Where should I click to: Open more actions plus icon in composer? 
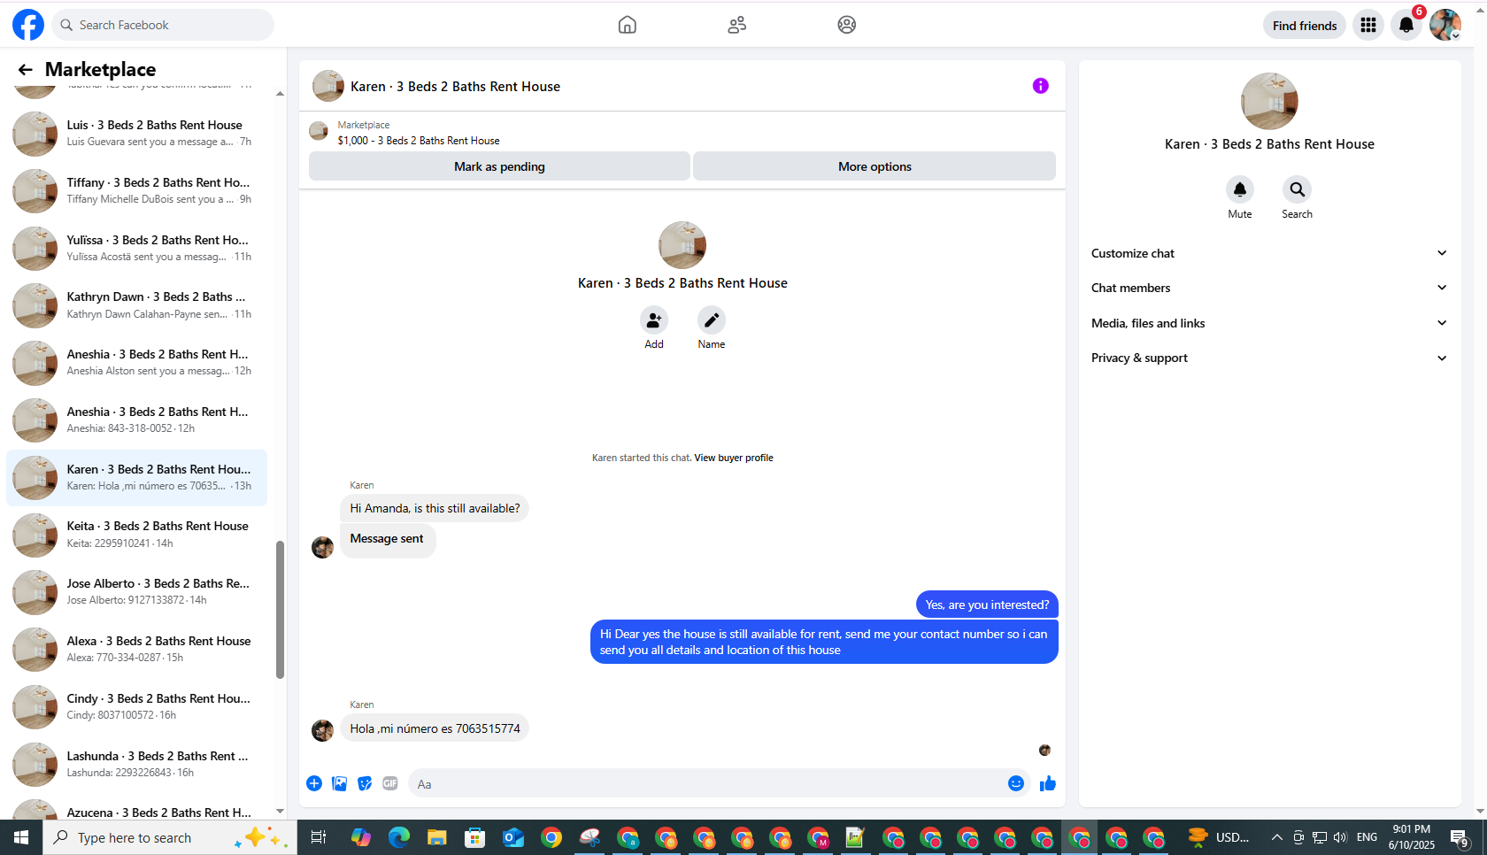[x=314, y=783]
